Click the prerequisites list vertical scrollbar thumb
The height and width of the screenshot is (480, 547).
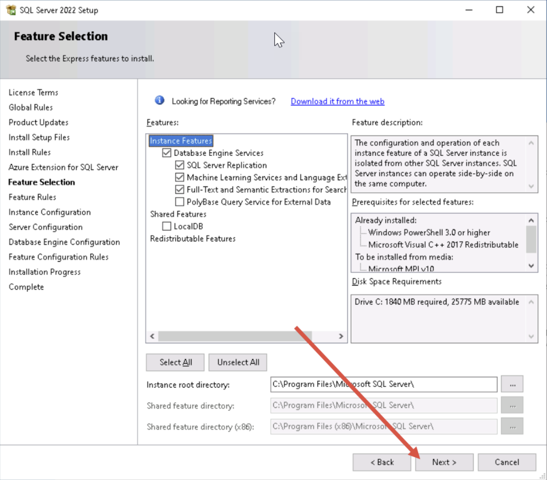tap(531, 240)
